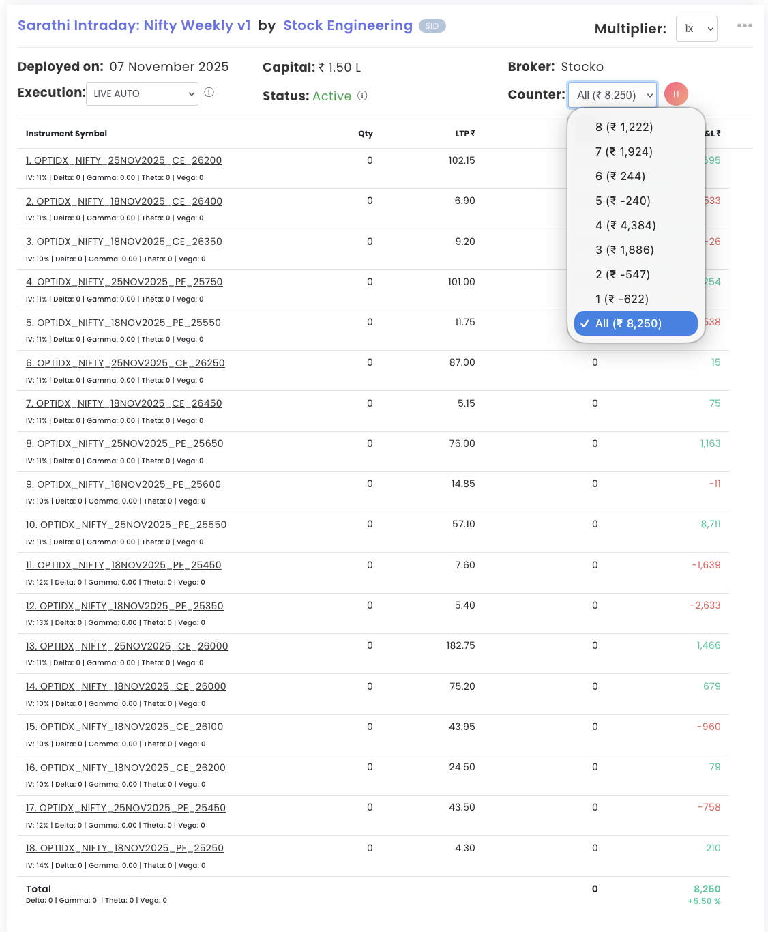Click info icon next to Active status
The width and height of the screenshot is (768, 932).
362,96
